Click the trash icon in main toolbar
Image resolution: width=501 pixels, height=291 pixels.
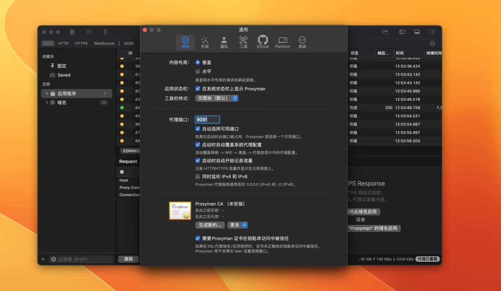click(105, 32)
